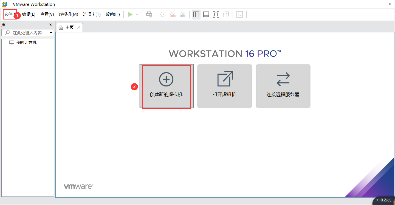Enter full screen mode
The width and height of the screenshot is (395, 205).
[216, 15]
